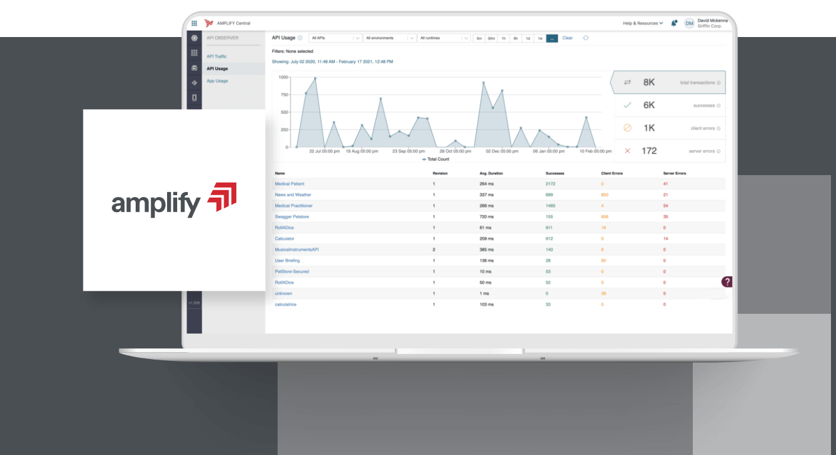Select the 1d time range
Image resolution: width=836 pixels, height=455 pixels.
[x=528, y=38]
